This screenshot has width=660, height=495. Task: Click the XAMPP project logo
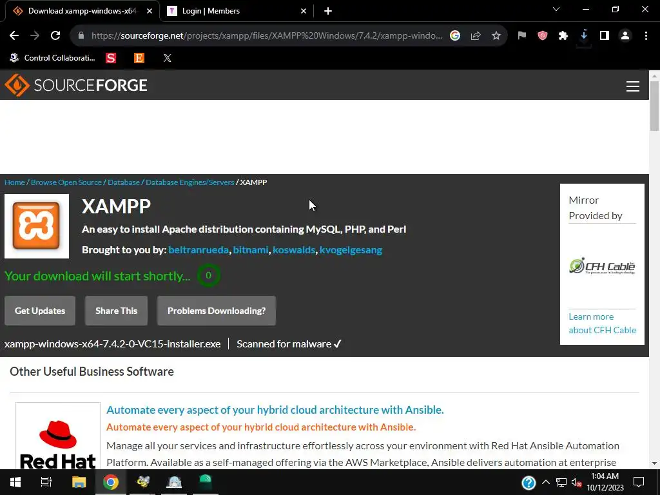coord(37,226)
